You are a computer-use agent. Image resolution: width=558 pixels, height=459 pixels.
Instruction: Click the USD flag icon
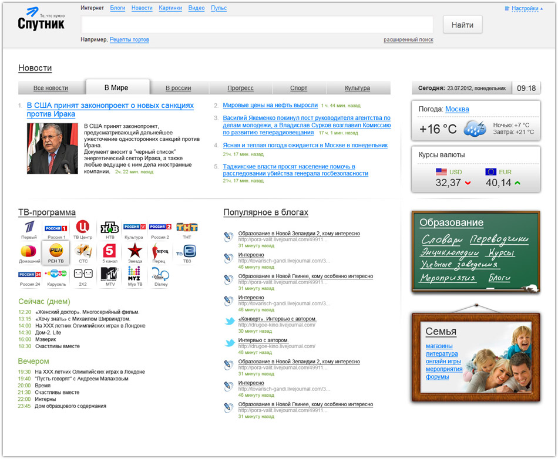pyautogui.click(x=441, y=172)
